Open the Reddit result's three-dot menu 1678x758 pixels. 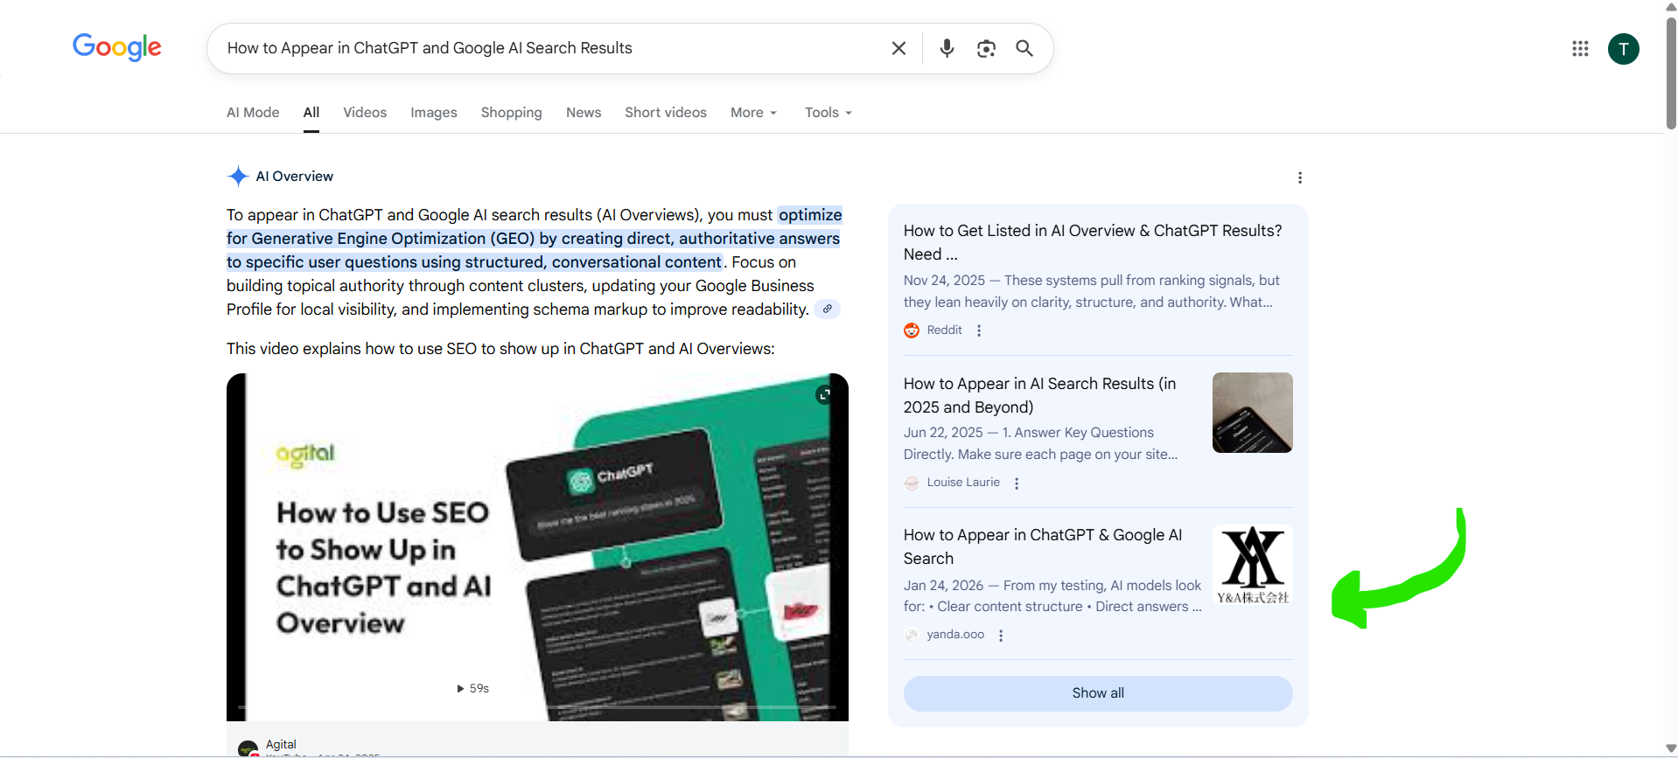tap(979, 330)
